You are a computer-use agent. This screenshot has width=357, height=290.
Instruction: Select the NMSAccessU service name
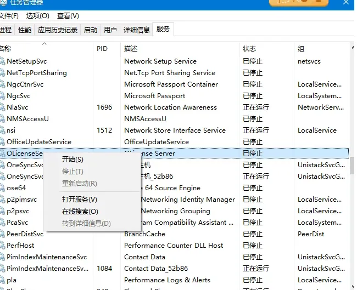point(27,119)
